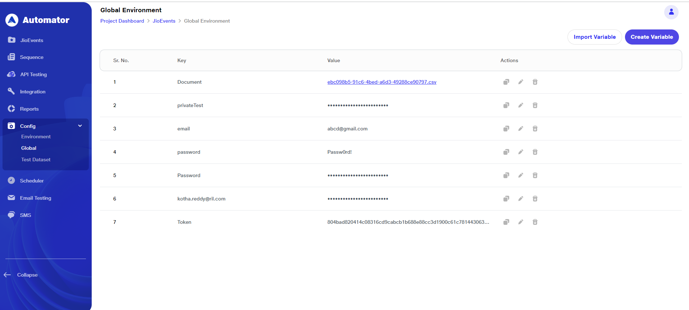Copy the Token variable value

[x=506, y=222]
